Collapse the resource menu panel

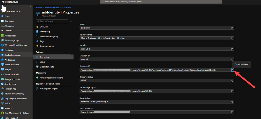click(71, 22)
